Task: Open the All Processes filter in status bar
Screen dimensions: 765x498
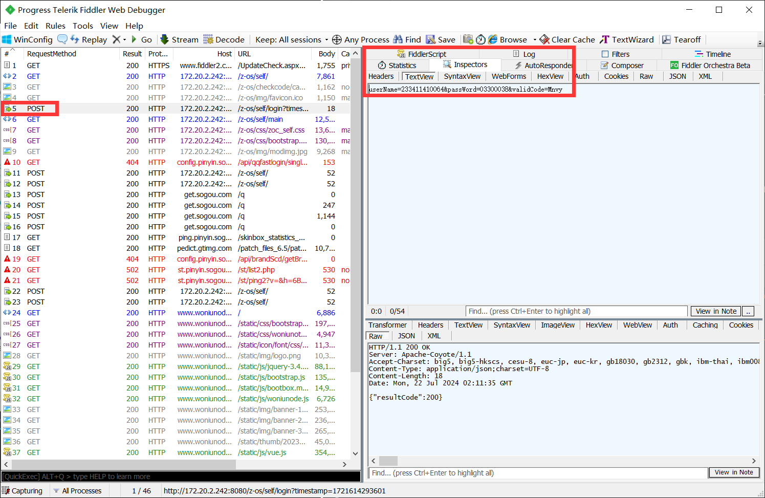Action: coord(77,491)
